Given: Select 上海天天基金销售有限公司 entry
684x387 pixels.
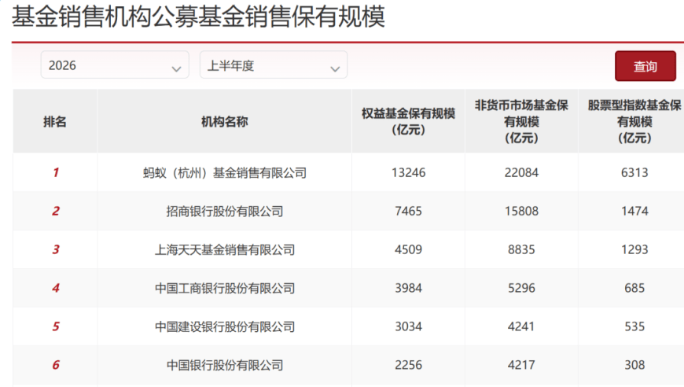Looking at the screenshot, I should coord(225,249).
